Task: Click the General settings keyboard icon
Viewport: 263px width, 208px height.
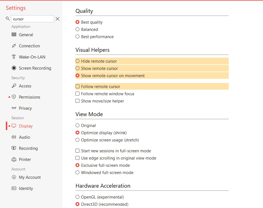Action: click(x=14, y=35)
